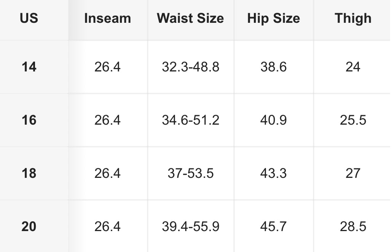
Task: Select thigh value 28.5 cell
Action: (353, 227)
